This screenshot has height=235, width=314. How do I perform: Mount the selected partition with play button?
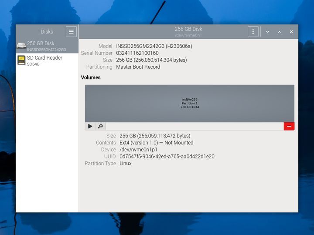[x=90, y=126]
